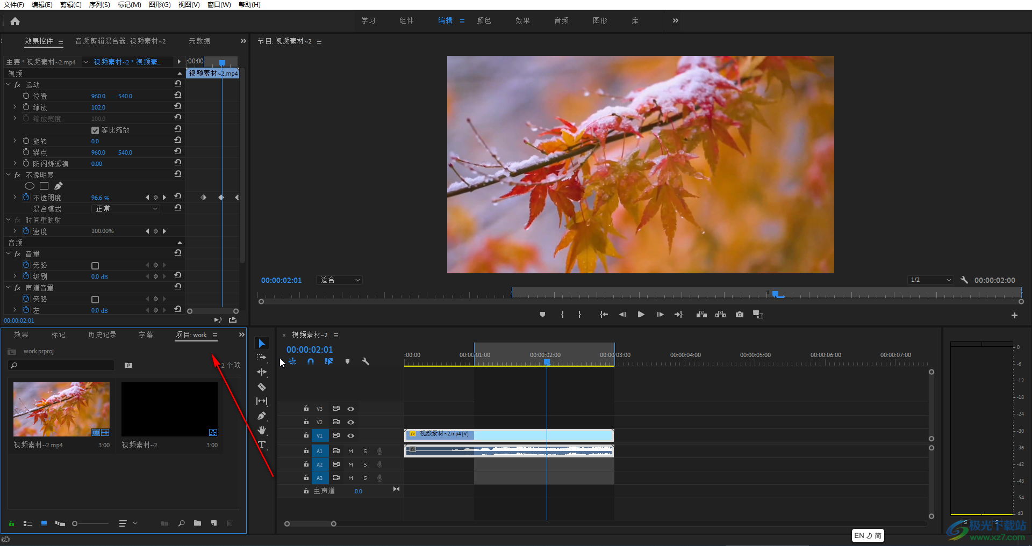Image resolution: width=1032 pixels, height=546 pixels.
Task: Hide video track V1 output
Action: click(x=351, y=436)
